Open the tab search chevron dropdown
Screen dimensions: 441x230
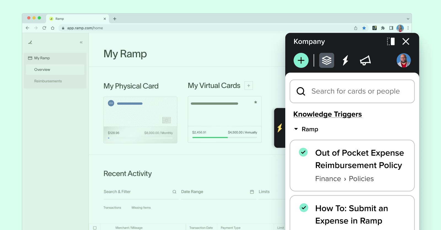(408, 19)
